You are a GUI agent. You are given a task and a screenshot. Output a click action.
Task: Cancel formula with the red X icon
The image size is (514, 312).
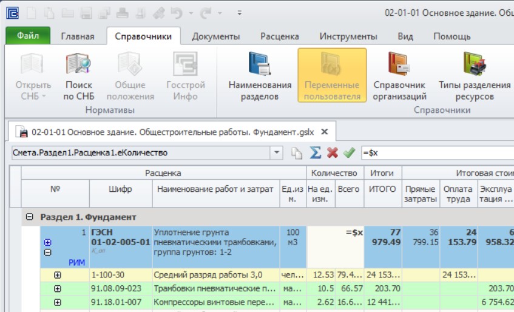pyautogui.click(x=333, y=153)
